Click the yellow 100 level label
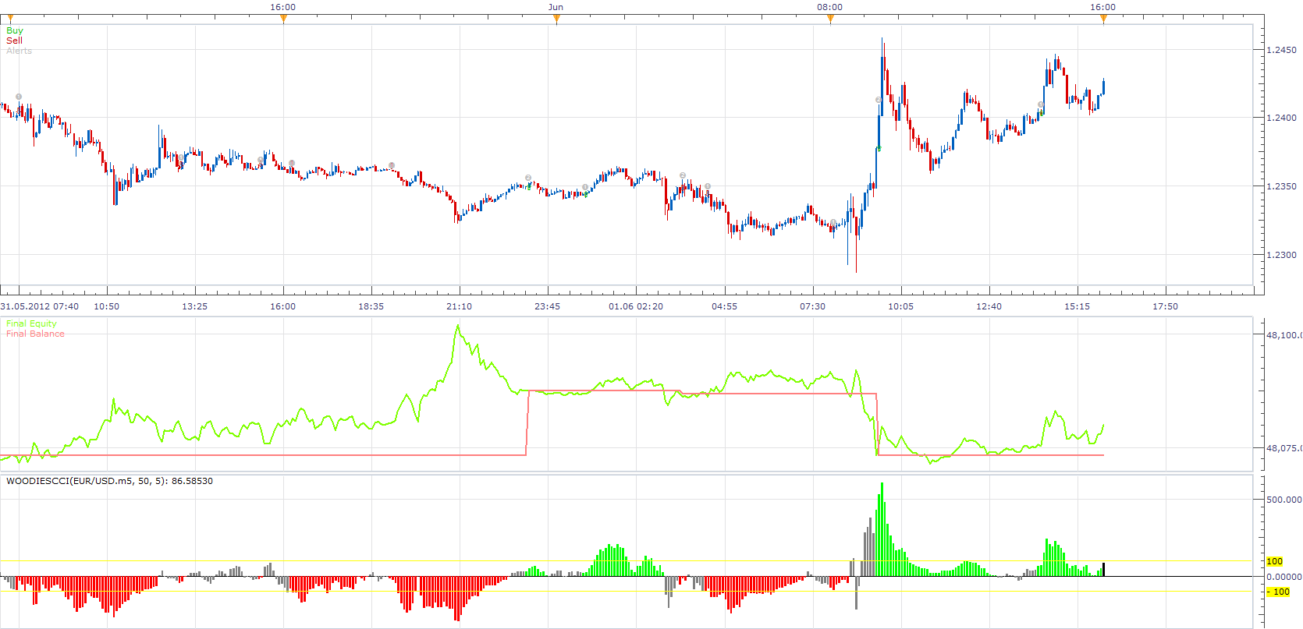This screenshot has width=1303, height=629. click(x=1275, y=561)
